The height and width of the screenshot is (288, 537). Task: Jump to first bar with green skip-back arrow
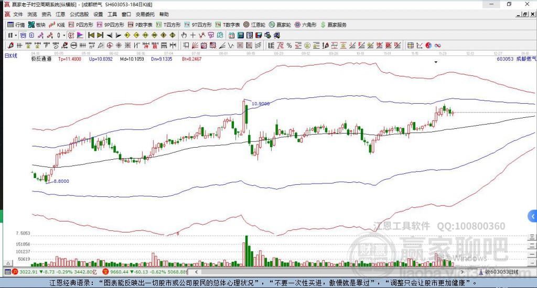(91, 35)
